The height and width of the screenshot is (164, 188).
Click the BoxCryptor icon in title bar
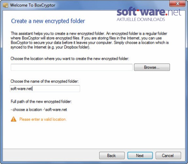6,5
